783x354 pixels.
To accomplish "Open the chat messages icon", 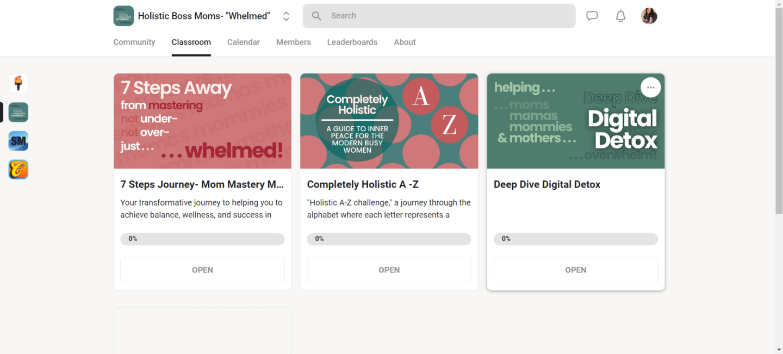I will pyautogui.click(x=592, y=16).
